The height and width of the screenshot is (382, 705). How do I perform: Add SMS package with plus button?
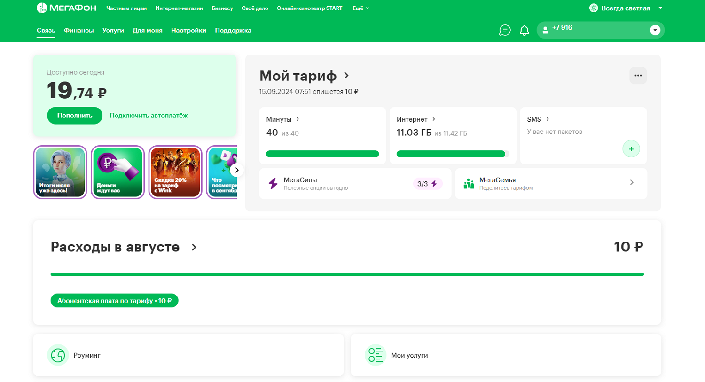tap(631, 149)
